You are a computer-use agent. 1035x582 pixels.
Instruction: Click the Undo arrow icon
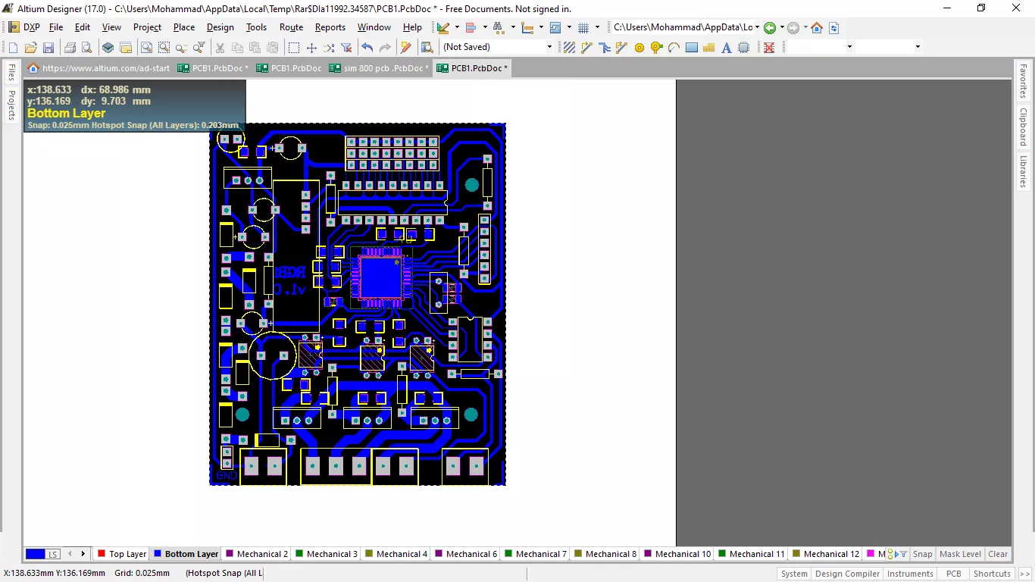click(367, 48)
